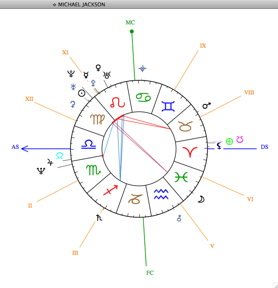Click the Neptune trident symbol
This screenshot has width=278, height=288.
coord(41,171)
